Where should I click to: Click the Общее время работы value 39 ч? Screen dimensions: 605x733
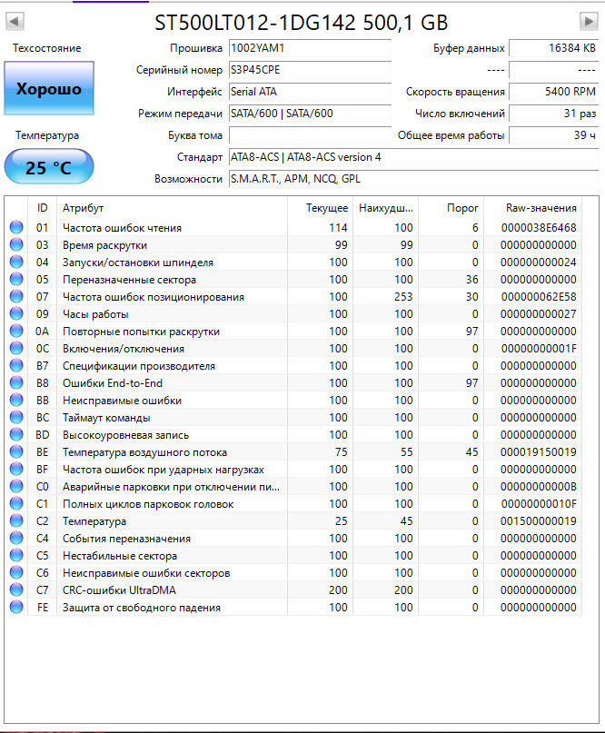[x=553, y=135]
